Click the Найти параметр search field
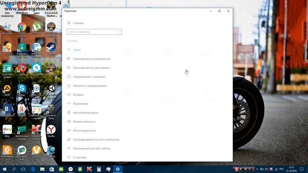This screenshot has height=173, width=308. click(94, 32)
